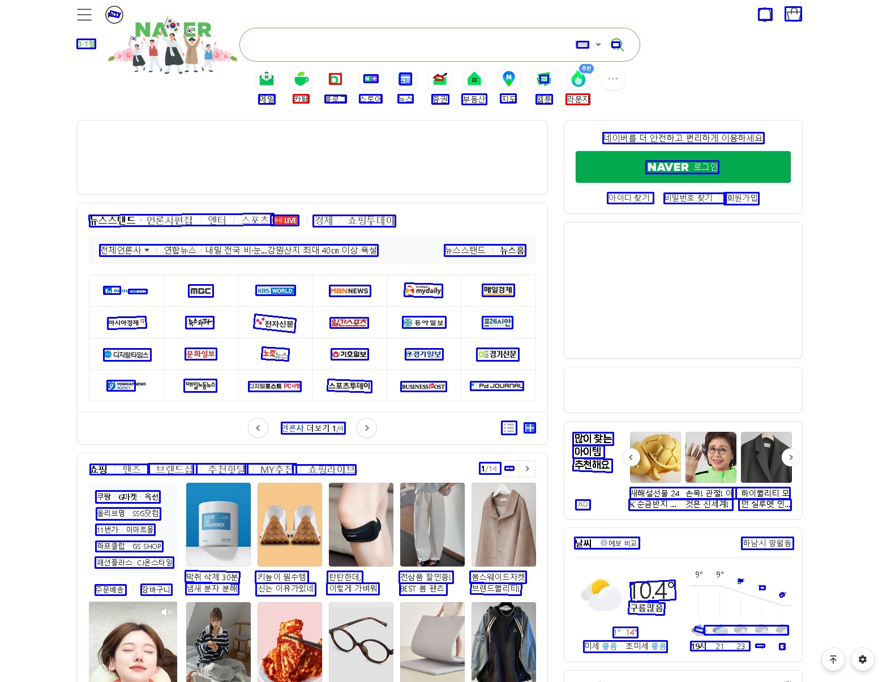The image size is (887, 682).
Task: Show more shortcuts with the ellipsis button
Action: tap(613, 79)
